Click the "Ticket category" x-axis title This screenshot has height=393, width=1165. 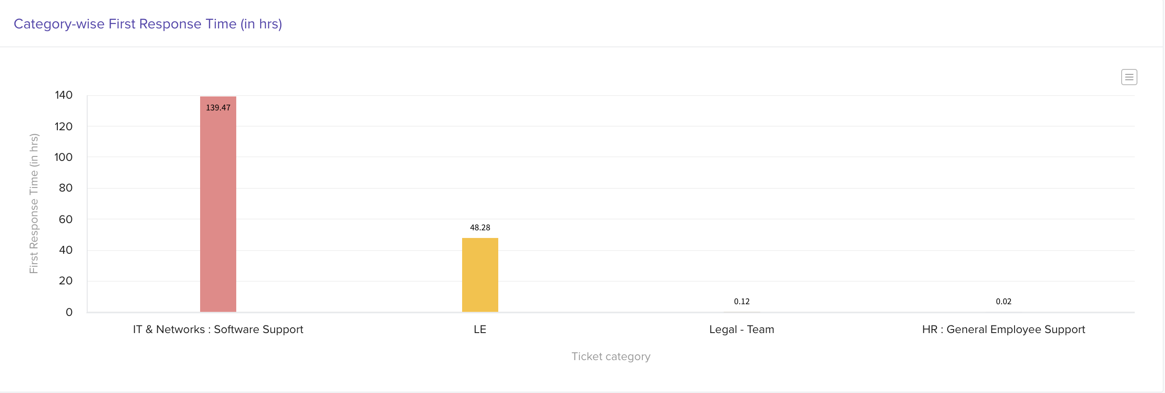point(611,356)
